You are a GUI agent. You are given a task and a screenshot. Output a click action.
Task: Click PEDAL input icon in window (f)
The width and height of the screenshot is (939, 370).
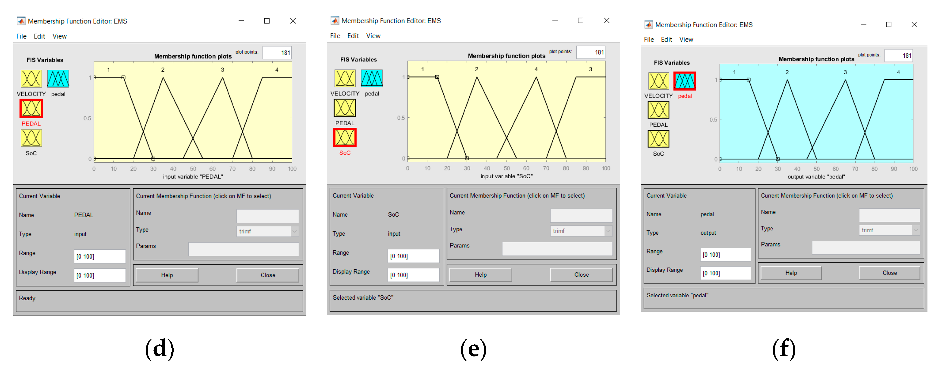pos(658,110)
